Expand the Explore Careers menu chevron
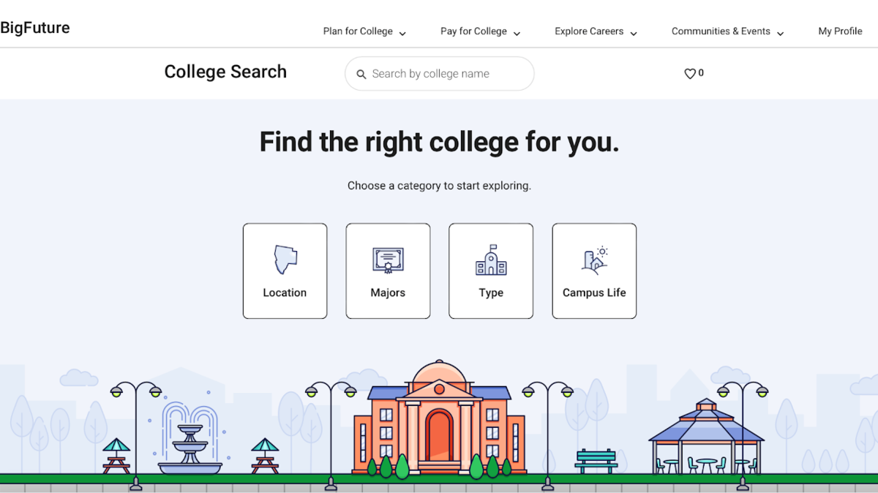Image resolution: width=878 pixels, height=493 pixels. [x=634, y=32]
